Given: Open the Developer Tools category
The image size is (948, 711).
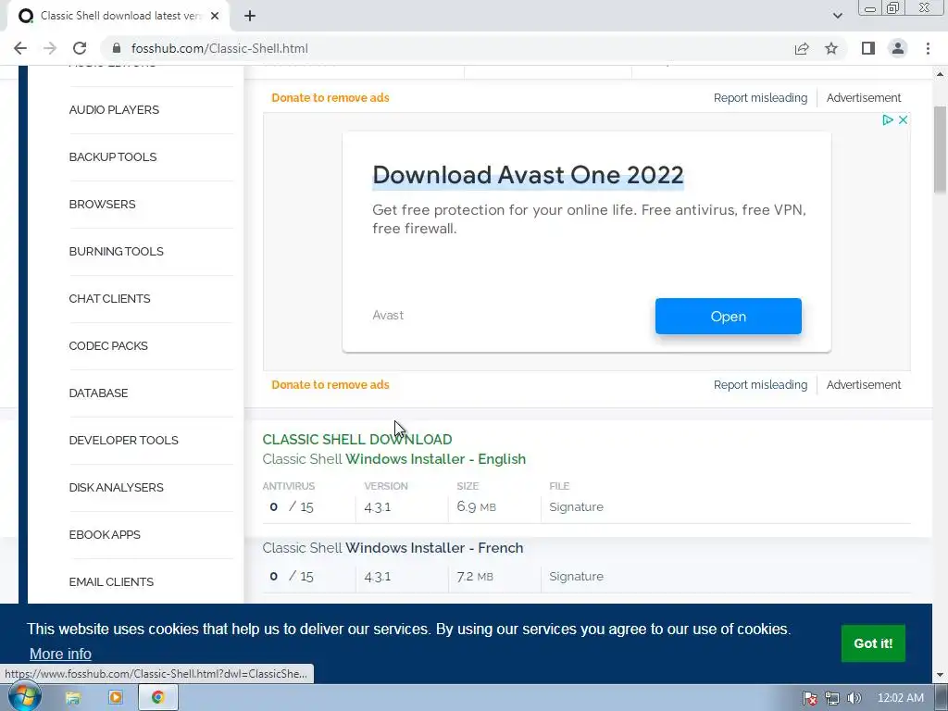Looking at the screenshot, I should coord(123,440).
